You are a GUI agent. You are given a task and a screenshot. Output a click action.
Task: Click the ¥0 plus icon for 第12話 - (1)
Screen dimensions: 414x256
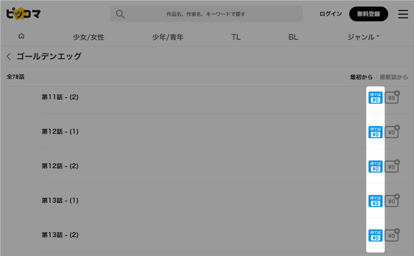pyautogui.click(x=392, y=132)
